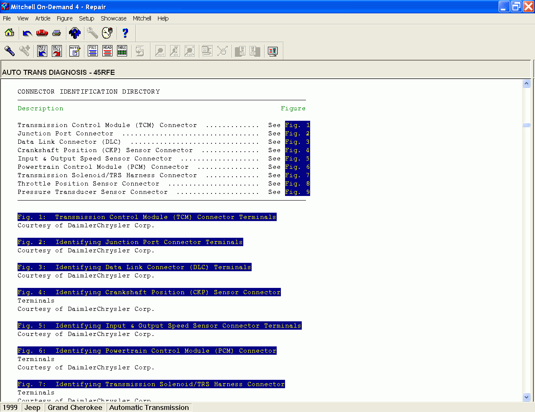Click the second grayed FIG page icon
Viewport: 535px width, 412px height.
tap(255, 51)
